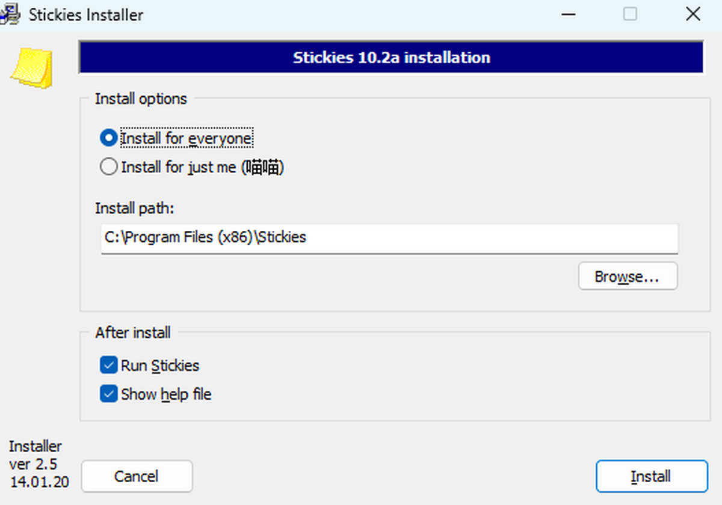Image resolution: width=722 pixels, height=505 pixels.
Task: Start setup with the Install button
Action: (651, 477)
